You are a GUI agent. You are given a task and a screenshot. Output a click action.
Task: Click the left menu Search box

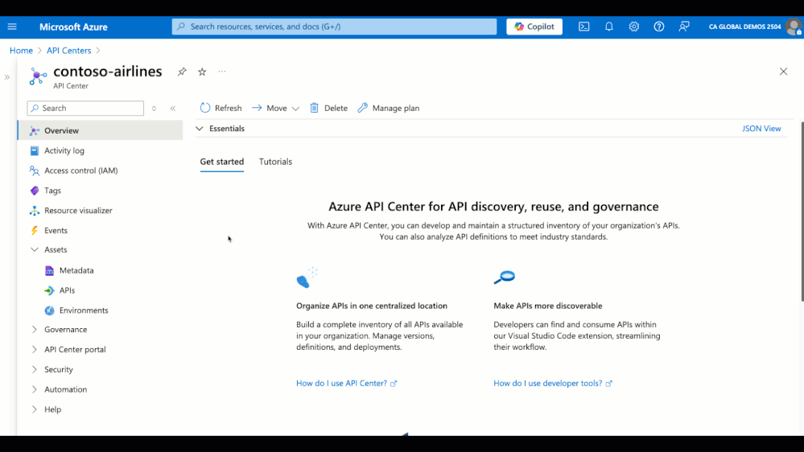click(x=85, y=108)
